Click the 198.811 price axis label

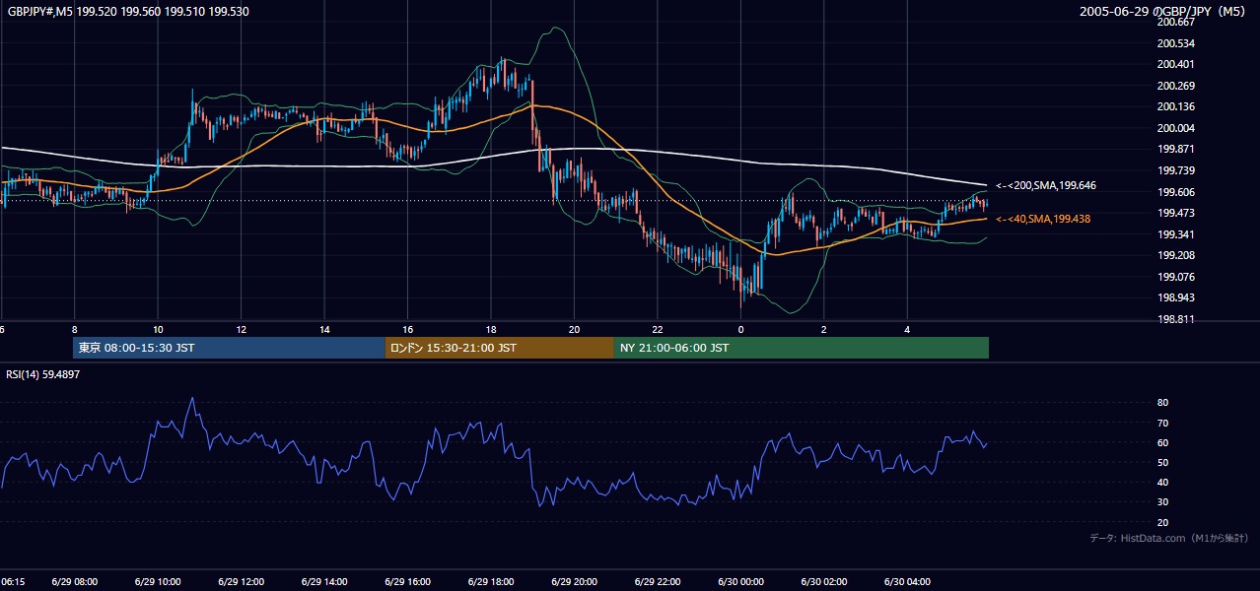[1174, 319]
